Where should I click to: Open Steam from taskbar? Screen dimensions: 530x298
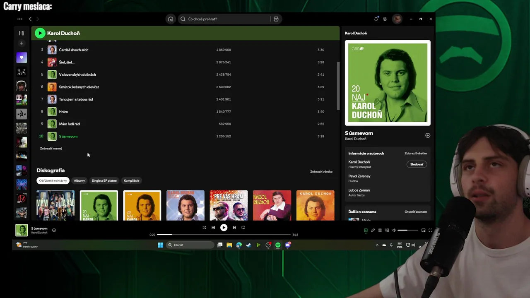click(x=248, y=245)
